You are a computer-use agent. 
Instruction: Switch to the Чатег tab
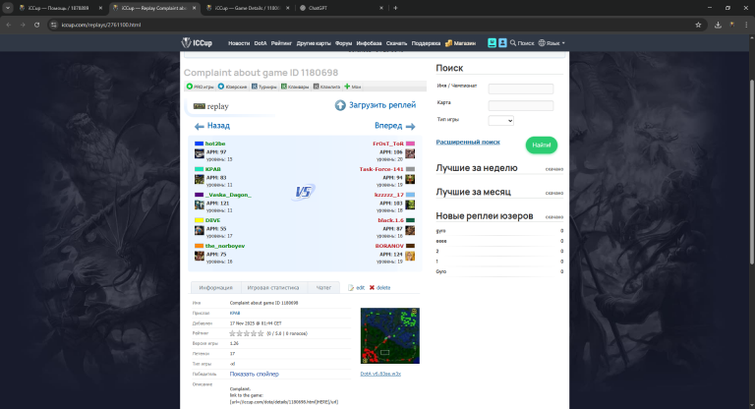[323, 288]
